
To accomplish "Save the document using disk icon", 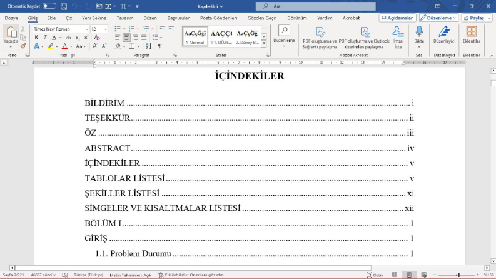I will tap(64, 6).
